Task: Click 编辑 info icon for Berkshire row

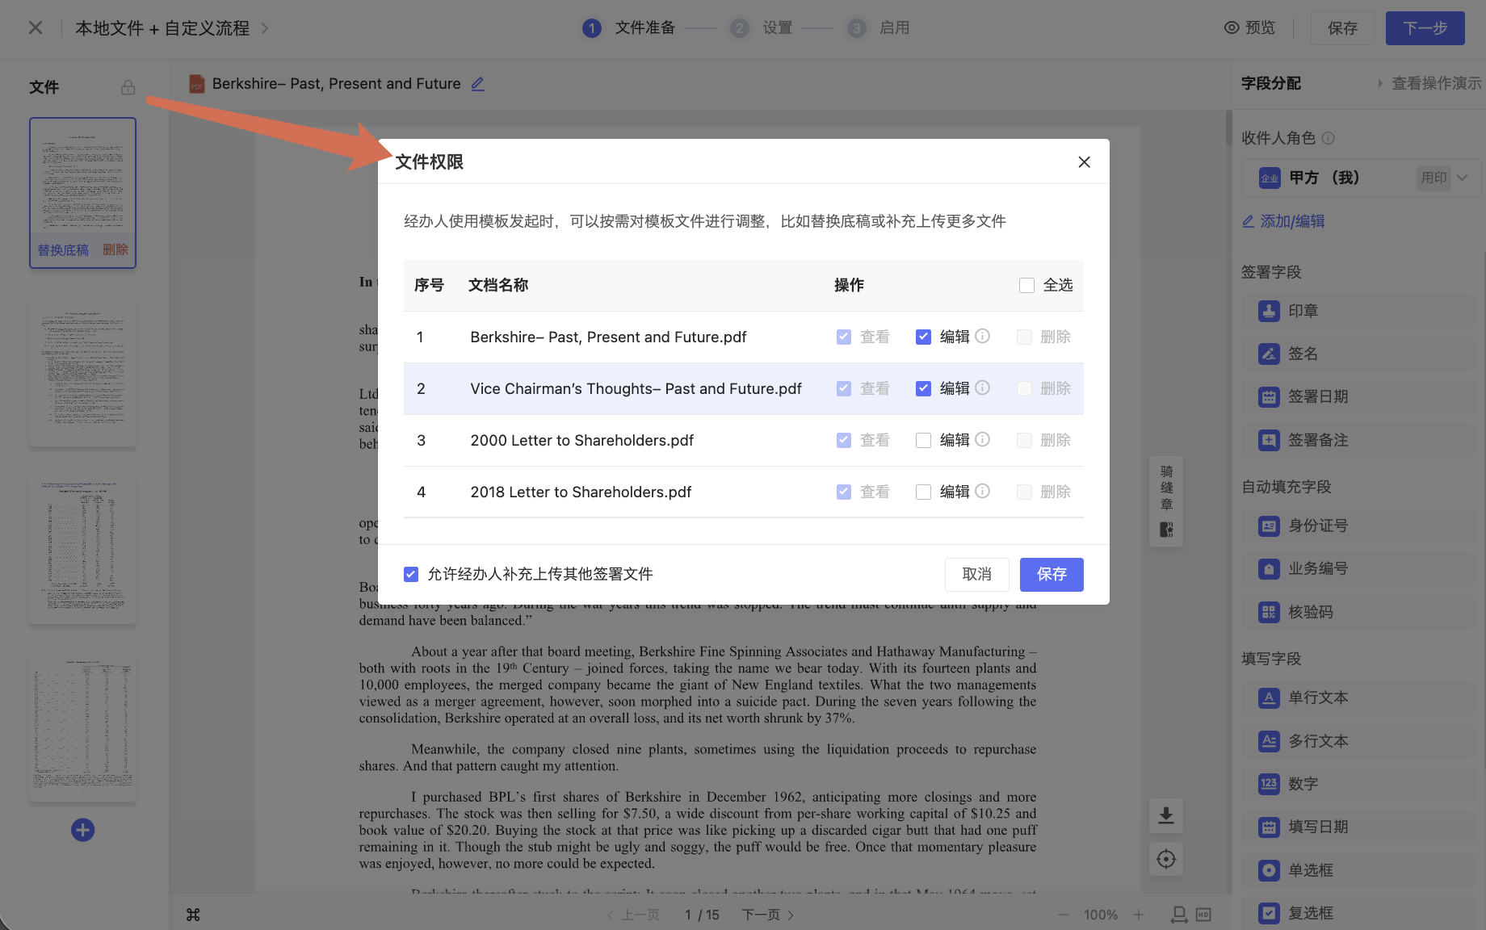Action: pyautogui.click(x=983, y=336)
